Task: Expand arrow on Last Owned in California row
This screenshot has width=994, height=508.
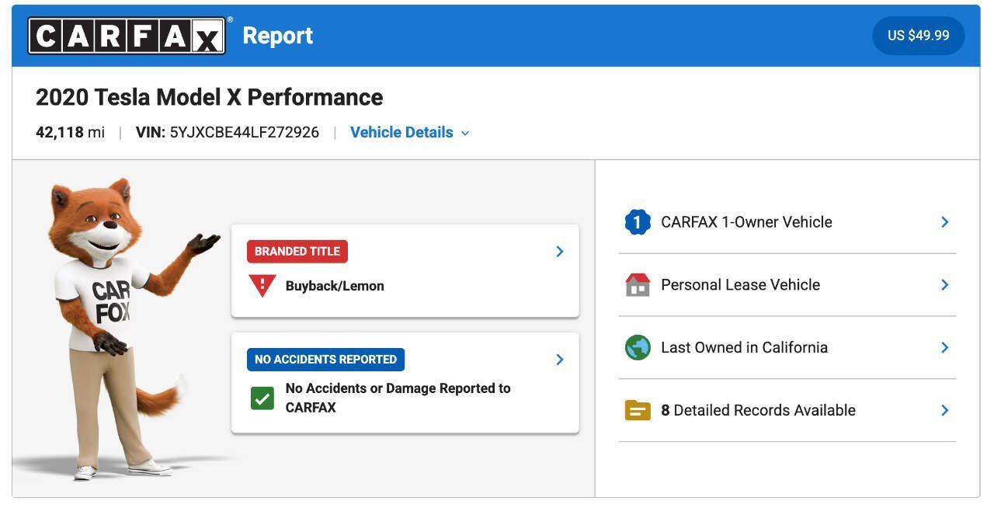Action: [944, 348]
